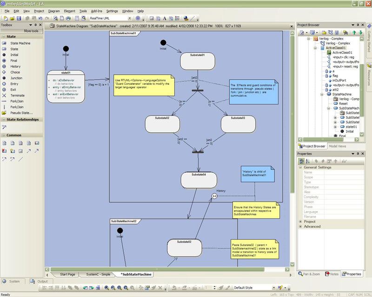Collapse the State toolbox section
This screenshot has height=297, width=372.
[x=4, y=37]
